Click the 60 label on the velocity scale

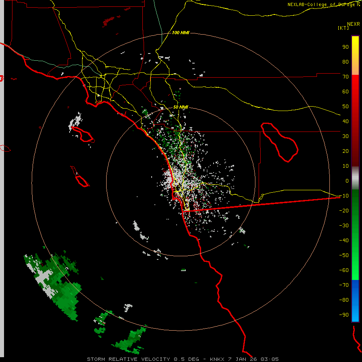tap(346, 92)
